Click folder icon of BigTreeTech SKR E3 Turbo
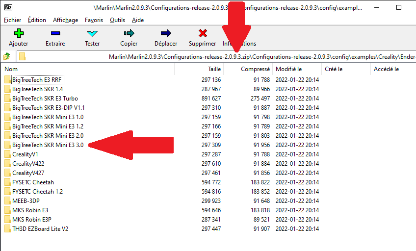 (x=8, y=99)
